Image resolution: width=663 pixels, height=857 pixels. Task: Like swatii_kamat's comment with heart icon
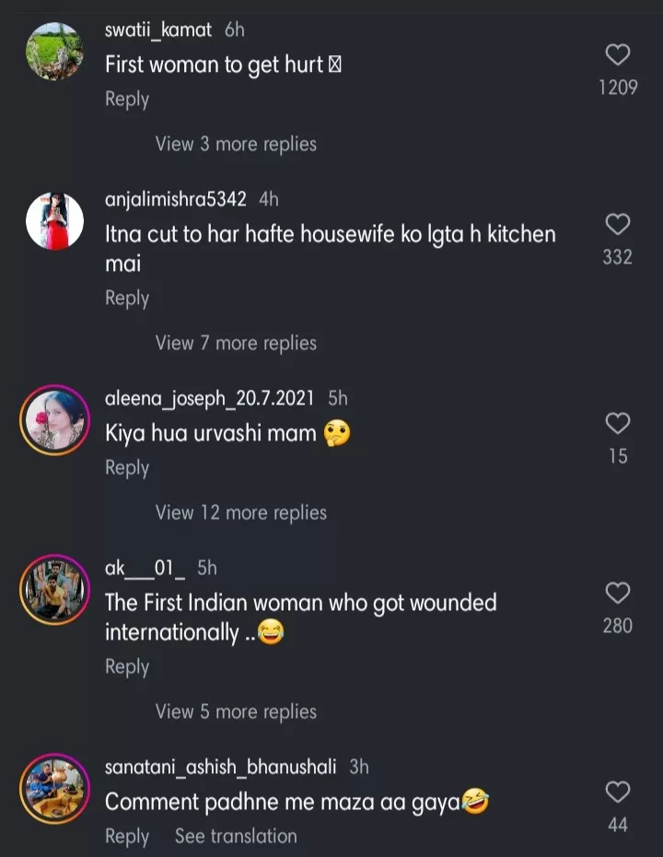(x=618, y=55)
